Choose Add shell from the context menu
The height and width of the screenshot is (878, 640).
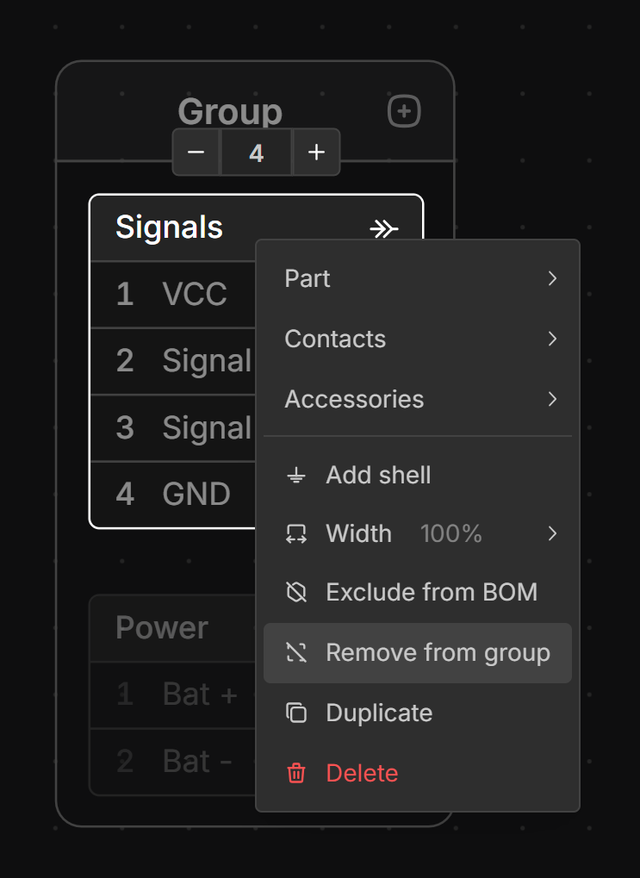[x=378, y=476]
